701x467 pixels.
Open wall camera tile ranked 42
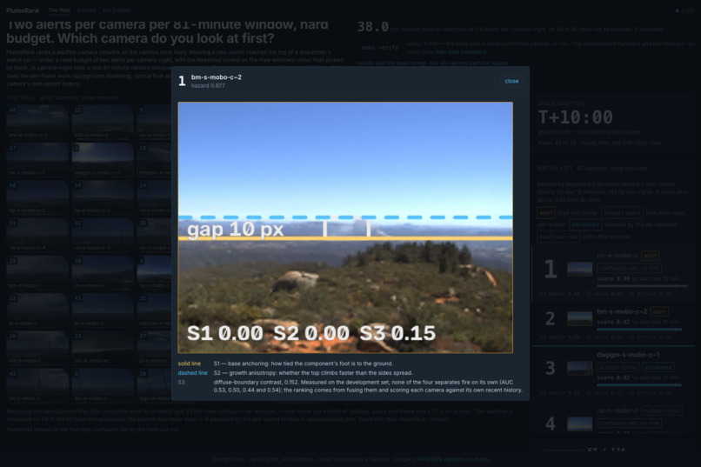[103, 235]
